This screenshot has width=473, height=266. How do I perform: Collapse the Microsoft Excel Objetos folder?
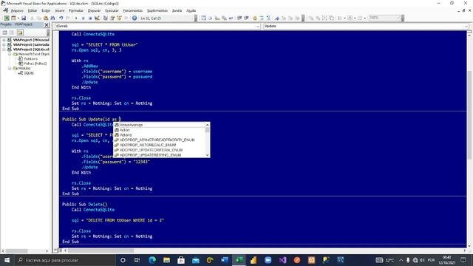point(10,54)
